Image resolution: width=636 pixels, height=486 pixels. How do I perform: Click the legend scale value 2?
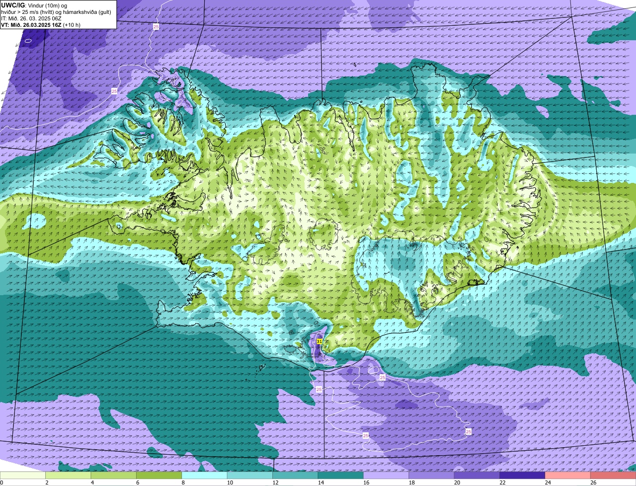coord(47,482)
